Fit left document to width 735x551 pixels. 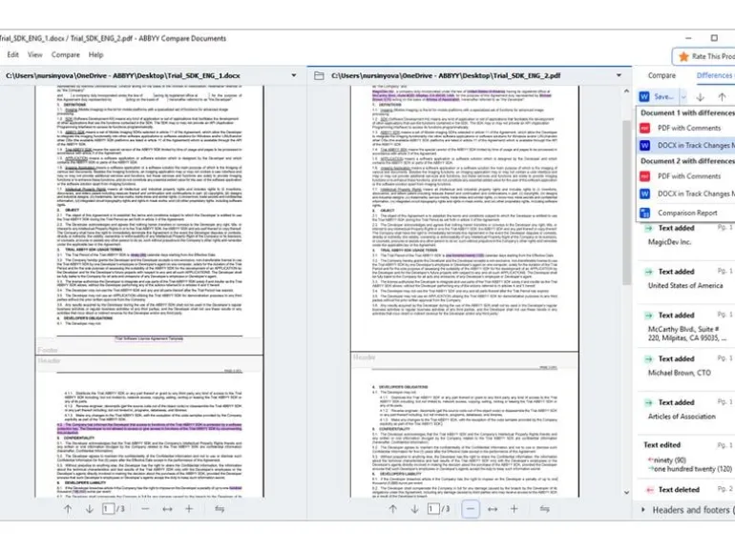coord(167,509)
